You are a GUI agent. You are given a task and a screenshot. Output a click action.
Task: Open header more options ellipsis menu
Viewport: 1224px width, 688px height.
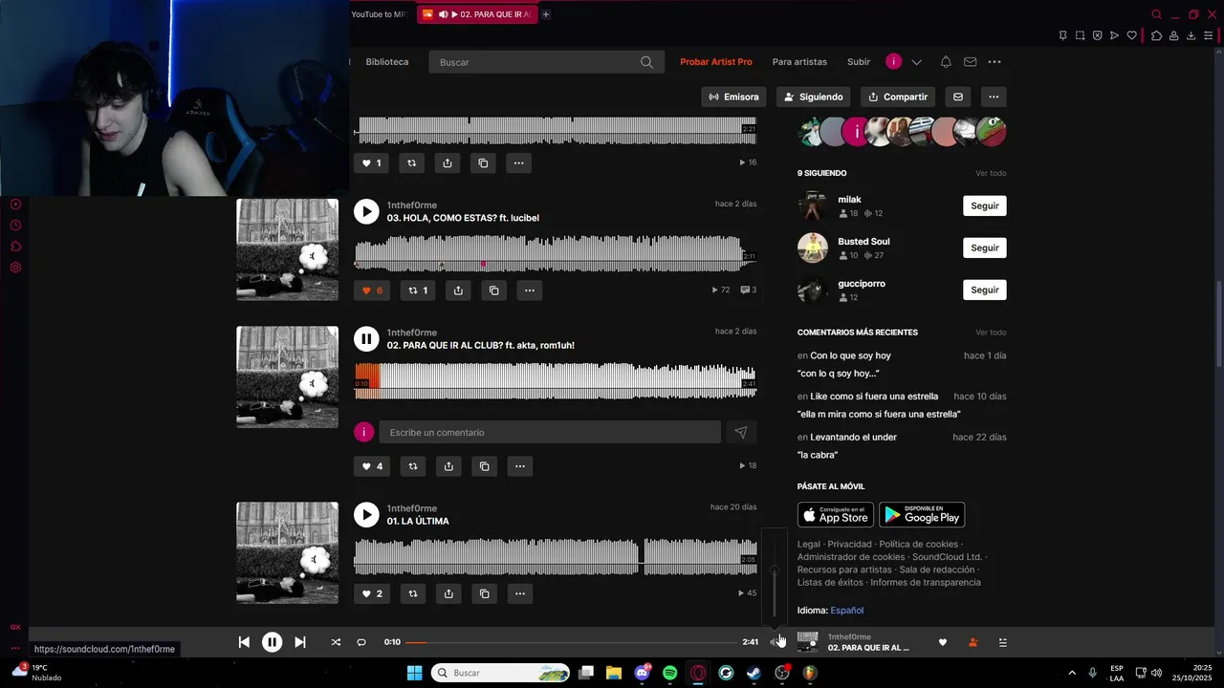tap(994, 62)
